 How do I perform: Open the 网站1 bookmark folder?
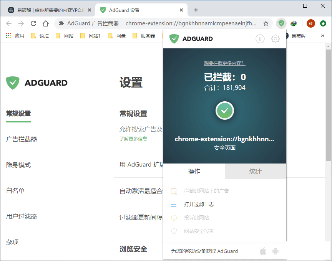click(90, 36)
